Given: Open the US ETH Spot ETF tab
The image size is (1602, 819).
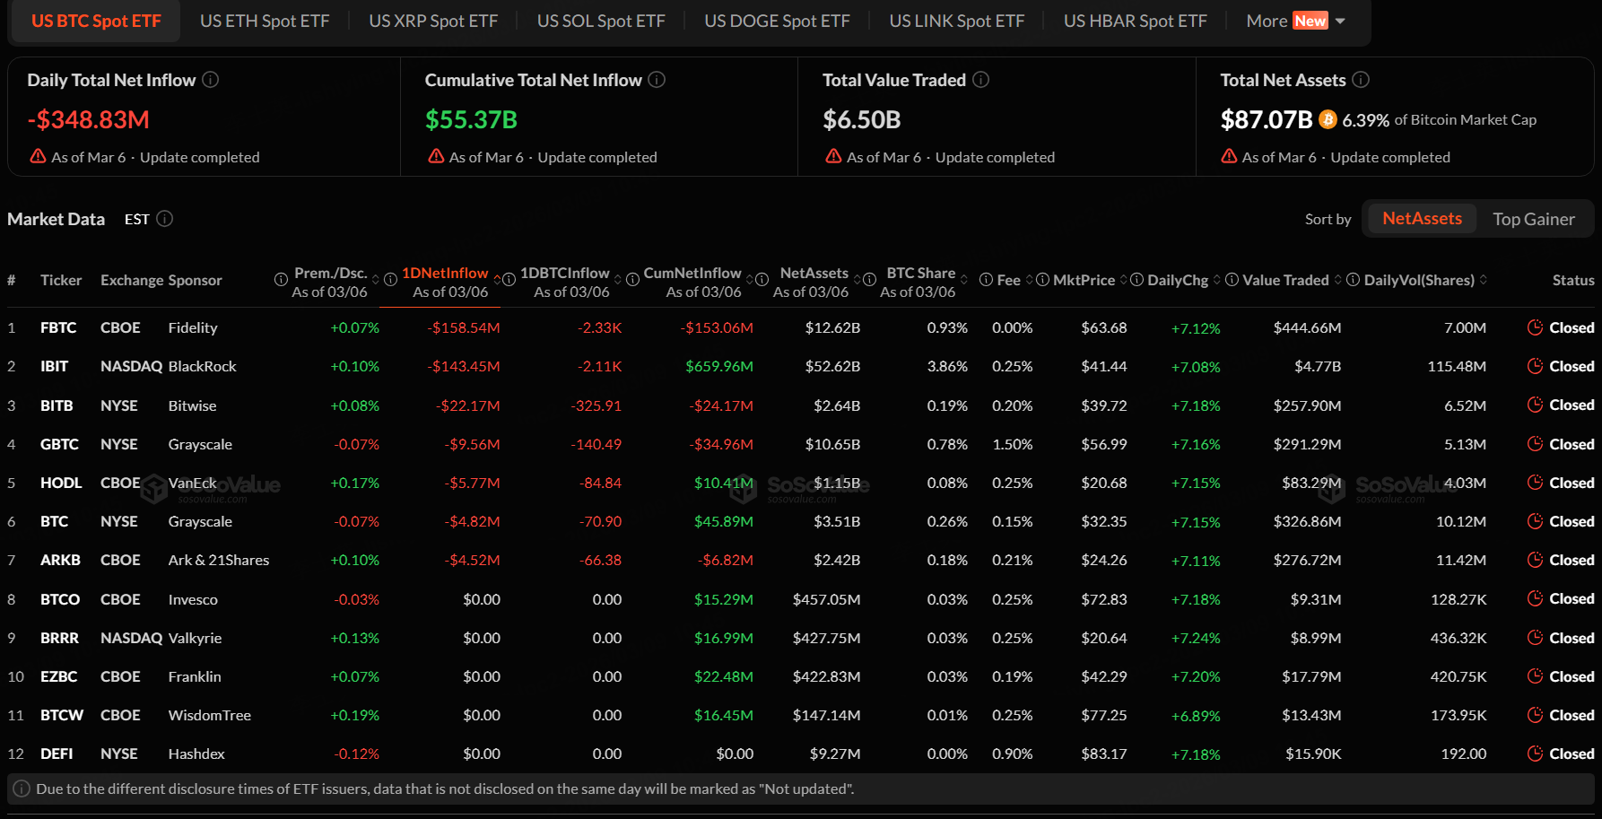Looking at the screenshot, I should coord(265,21).
